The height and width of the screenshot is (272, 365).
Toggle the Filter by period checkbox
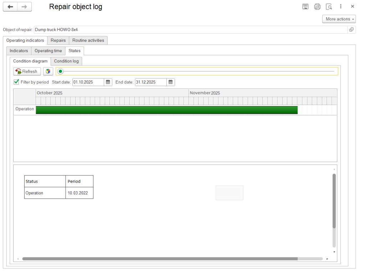[x=16, y=82]
